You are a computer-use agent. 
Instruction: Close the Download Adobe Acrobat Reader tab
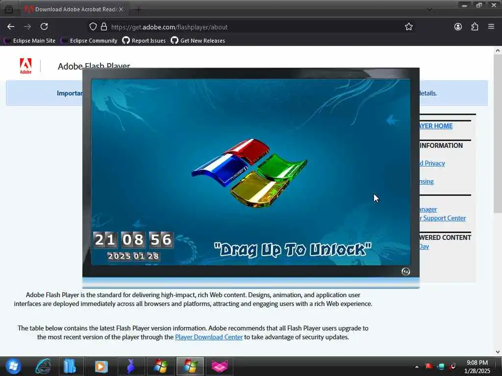121,9
